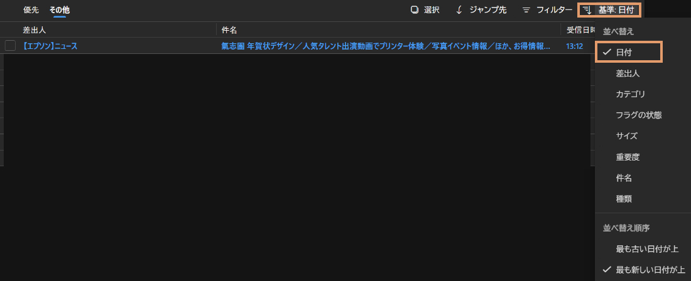Open the ジャンプ先 jump-to arrow

(x=459, y=10)
